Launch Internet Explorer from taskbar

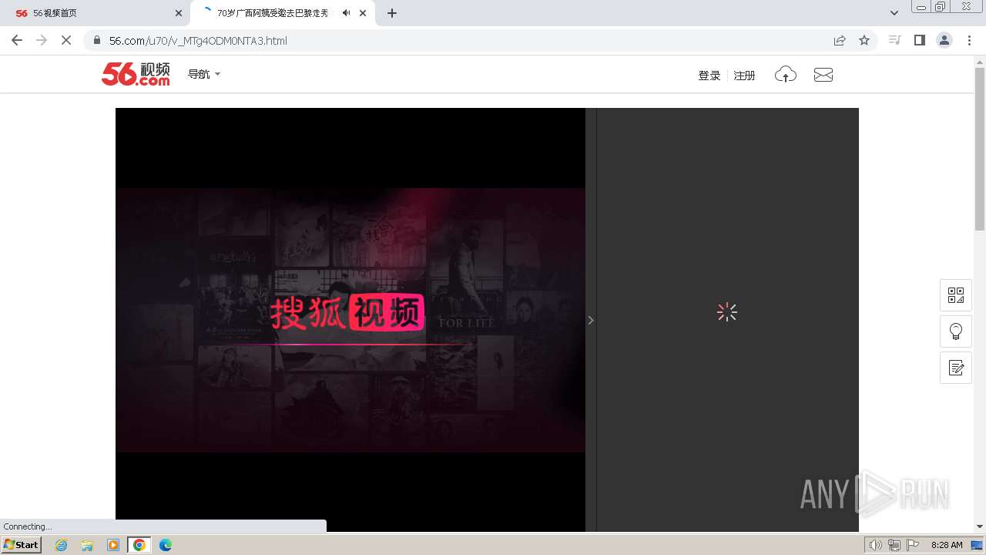(62, 545)
